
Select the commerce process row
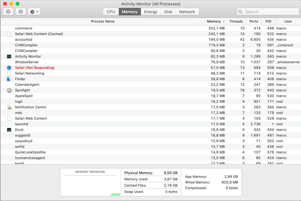click(150, 28)
